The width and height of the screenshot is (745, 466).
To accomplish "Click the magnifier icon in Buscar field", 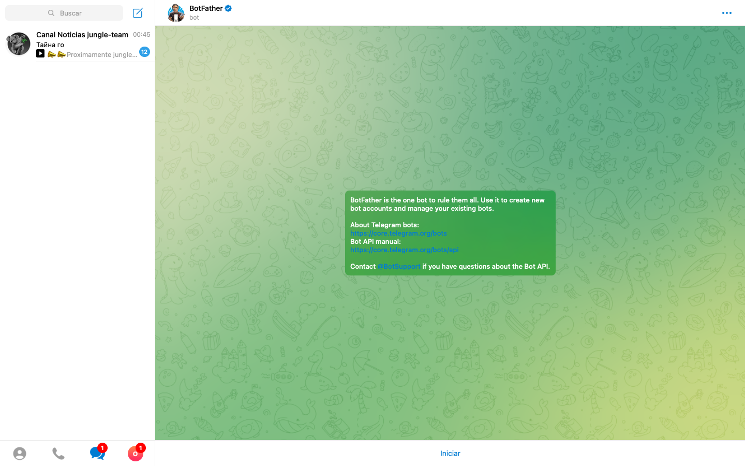I will coord(51,13).
